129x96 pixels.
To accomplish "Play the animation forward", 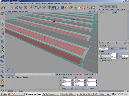I will tap(66, 74).
